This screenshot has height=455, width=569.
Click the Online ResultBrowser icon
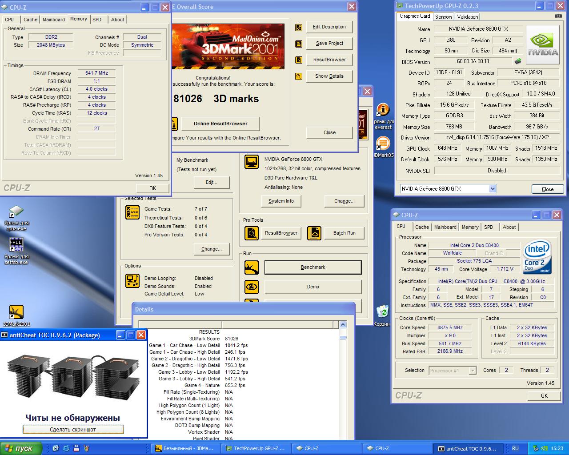(174, 124)
